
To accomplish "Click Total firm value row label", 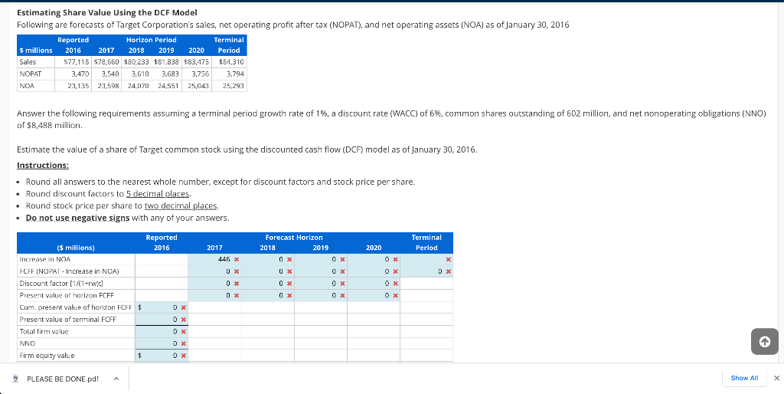I will click(x=44, y=331).
